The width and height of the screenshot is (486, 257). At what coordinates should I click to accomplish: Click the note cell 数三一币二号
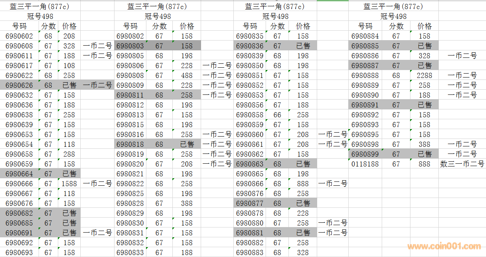pyautogui.click(x=462, y=164)
